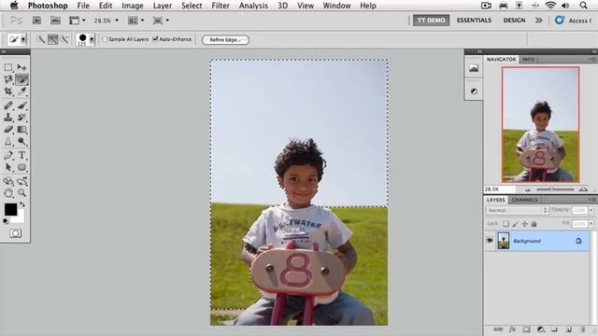Screen dimensions: 598x336
Task: Select the Crop tool
Action: click(8, 91)
